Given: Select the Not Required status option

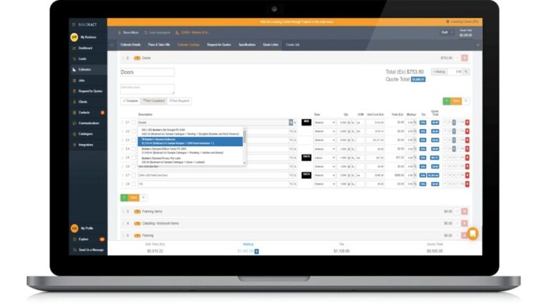Looking at the screenshot, I should point(179,101).
